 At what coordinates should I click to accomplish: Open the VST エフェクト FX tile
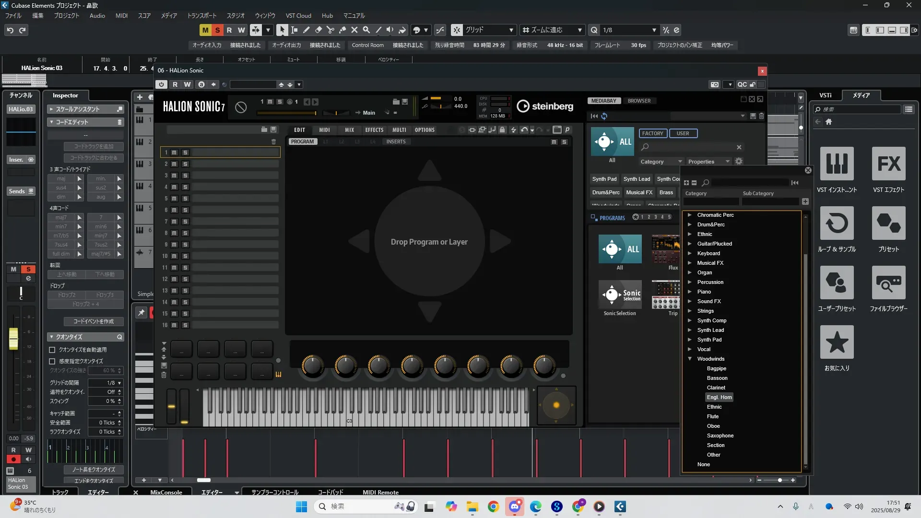pyautogui.click(x=888, y=164)
